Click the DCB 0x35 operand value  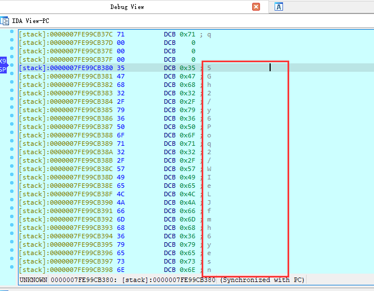click(188, 68)
